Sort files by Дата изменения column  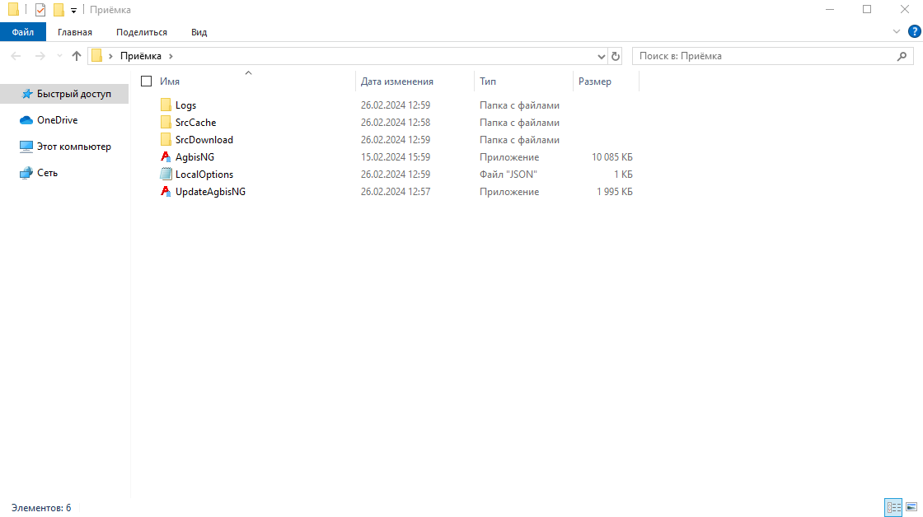pyautogui.click(x=396, y=82)
